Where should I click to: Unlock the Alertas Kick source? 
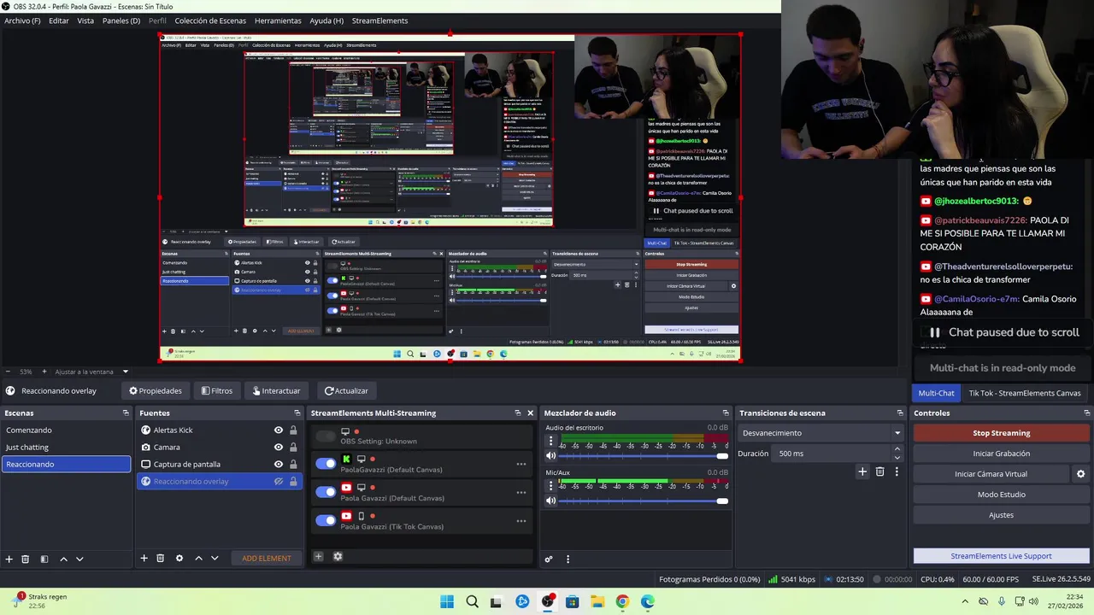pyautogui.click(x=293, y=430)
